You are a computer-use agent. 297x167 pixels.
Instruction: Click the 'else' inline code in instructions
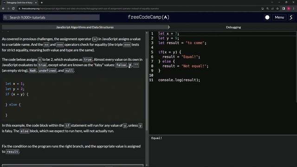point(25,131)
